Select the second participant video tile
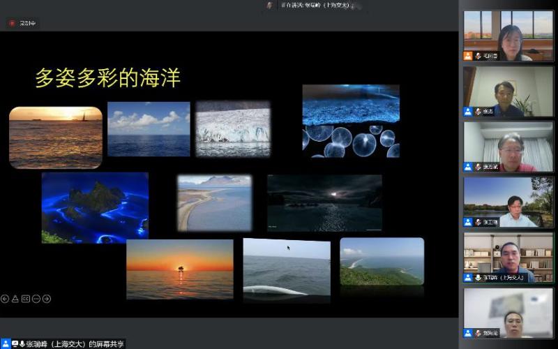558x349 pixels. coord(508,91)
